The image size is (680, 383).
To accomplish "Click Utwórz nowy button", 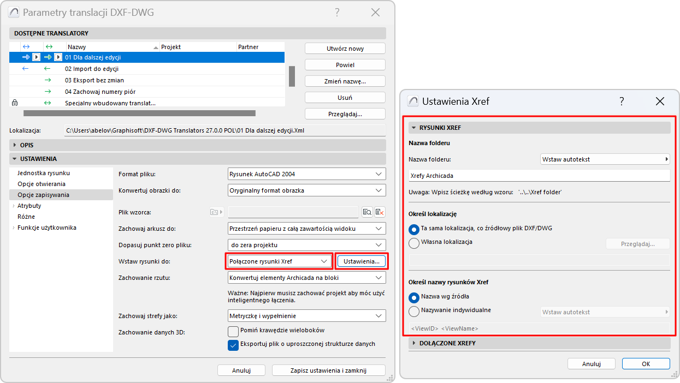I will [345, 49].
